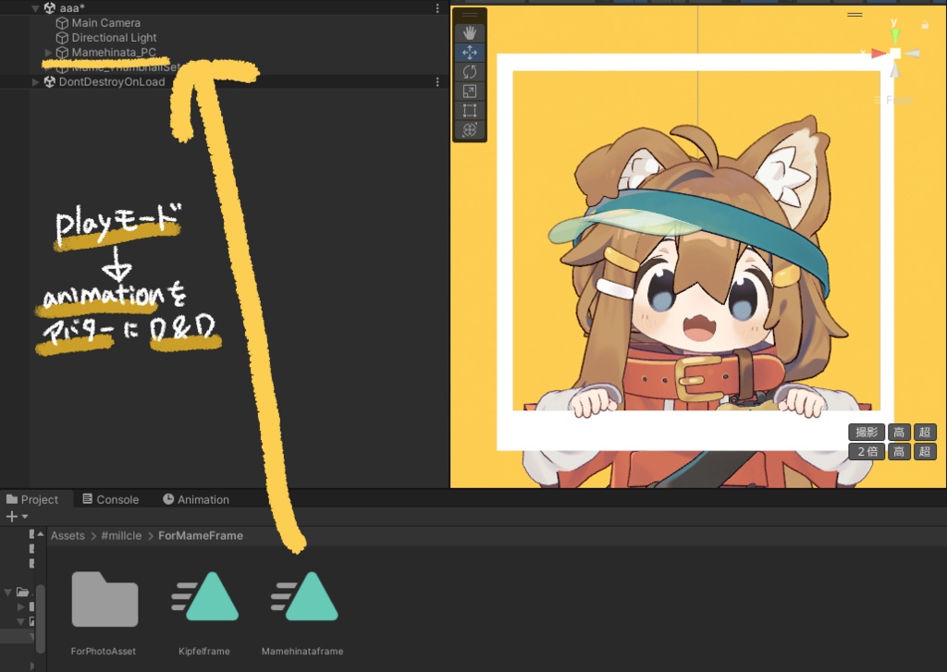Open the add-asset dropdown arrow
Viewport: 947px width, 672px height.
click(x=25, y=516)
